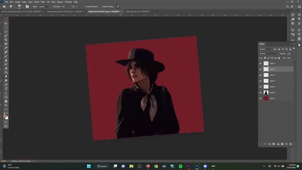Open the Edit Toolbar three-dots button
This screenshot has height=170, width=302.
[x=6, y=109]
